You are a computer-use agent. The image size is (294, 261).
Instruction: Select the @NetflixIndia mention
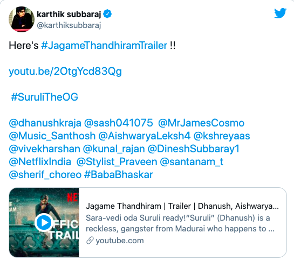pos(40,162)
